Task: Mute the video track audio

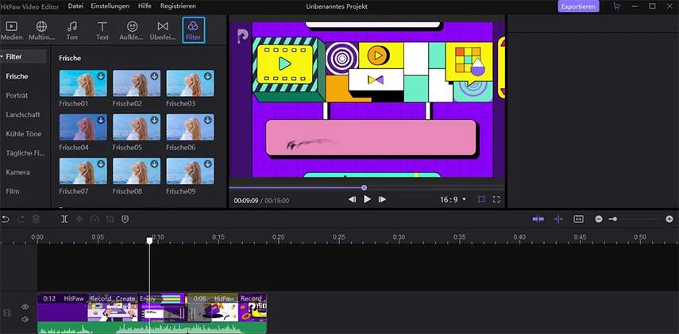Action: (x=25, y=319)
